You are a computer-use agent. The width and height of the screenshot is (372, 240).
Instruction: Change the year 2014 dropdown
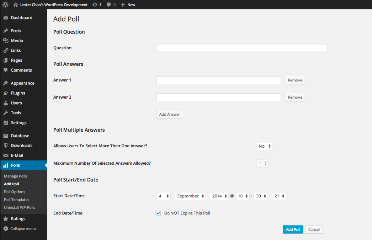coord(219,196)
